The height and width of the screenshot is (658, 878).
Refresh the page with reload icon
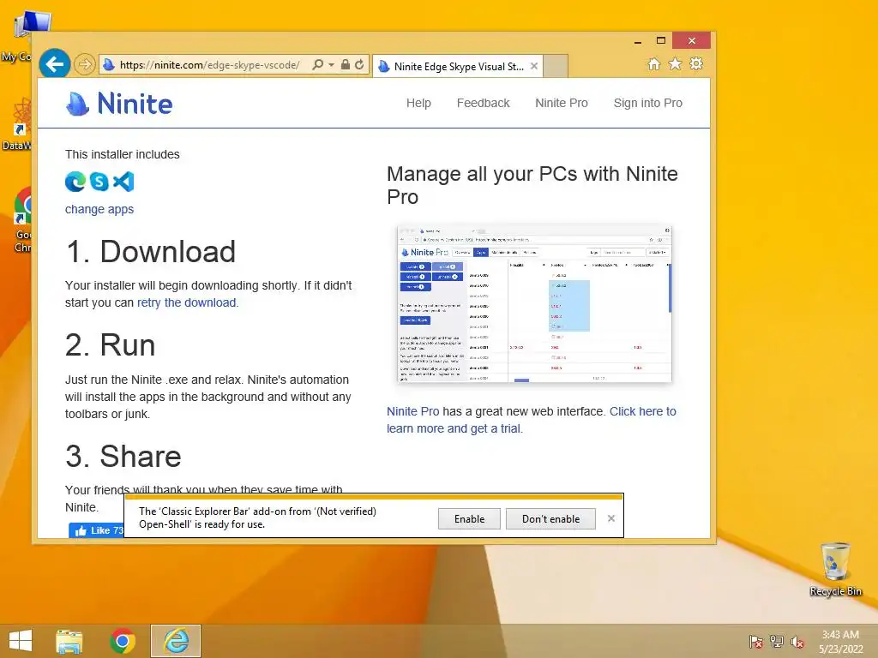point(359,65)
